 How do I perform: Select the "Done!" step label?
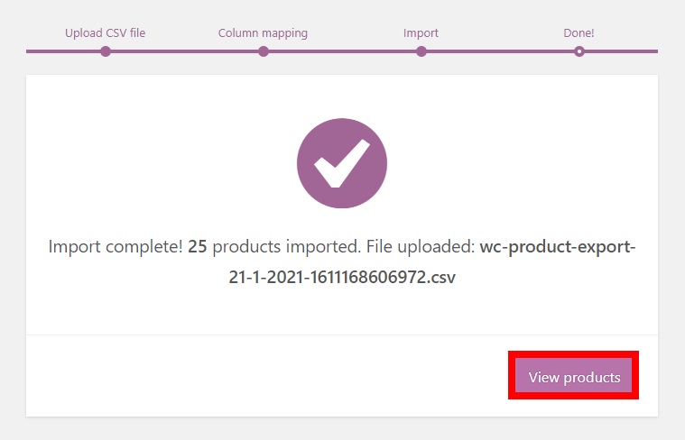pyautogui.click(x=579, y=33)
